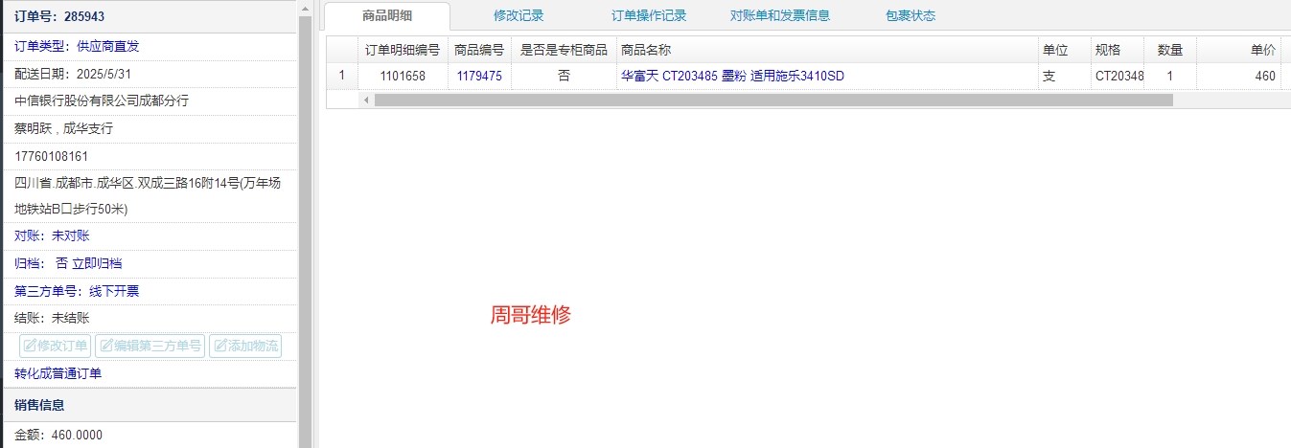
Task: Click the 转化成普通订单 link
Action: pos(58,373)
